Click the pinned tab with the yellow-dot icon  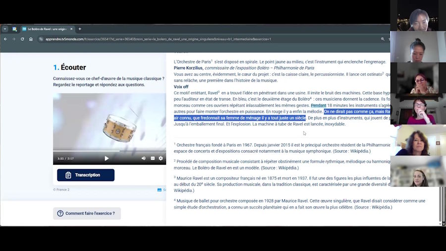14,29
